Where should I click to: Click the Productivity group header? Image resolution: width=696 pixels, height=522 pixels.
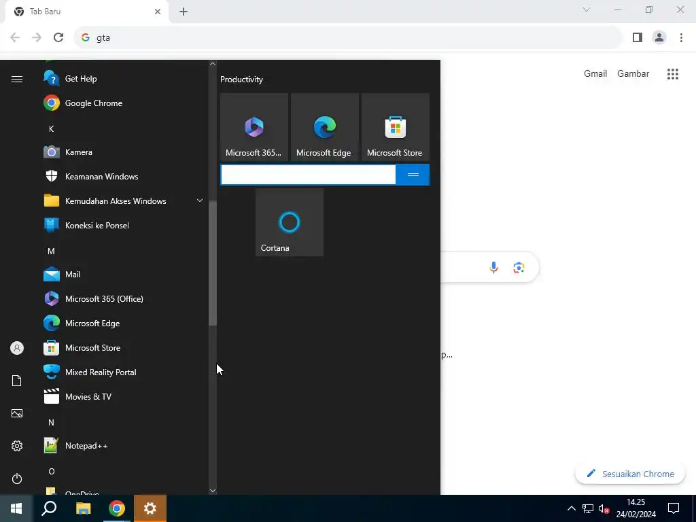pos(241,80)
